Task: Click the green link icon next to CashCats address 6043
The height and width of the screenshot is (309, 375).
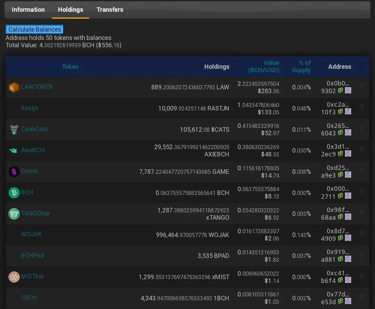Action: 340,132
